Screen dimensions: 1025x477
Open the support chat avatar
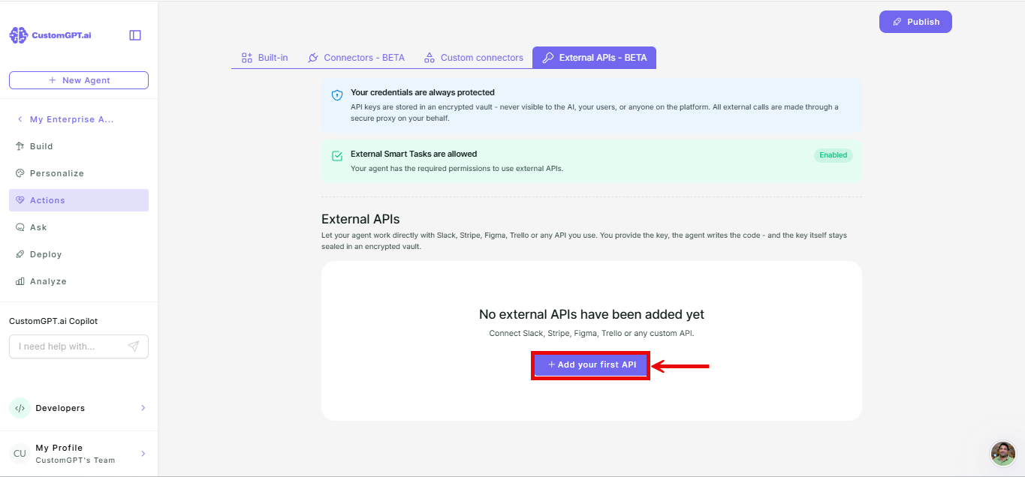pyautogui.click(x=1003, y=454)
